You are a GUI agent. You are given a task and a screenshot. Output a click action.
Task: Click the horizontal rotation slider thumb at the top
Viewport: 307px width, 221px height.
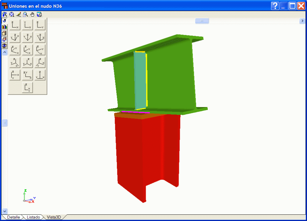coord(202,21)
